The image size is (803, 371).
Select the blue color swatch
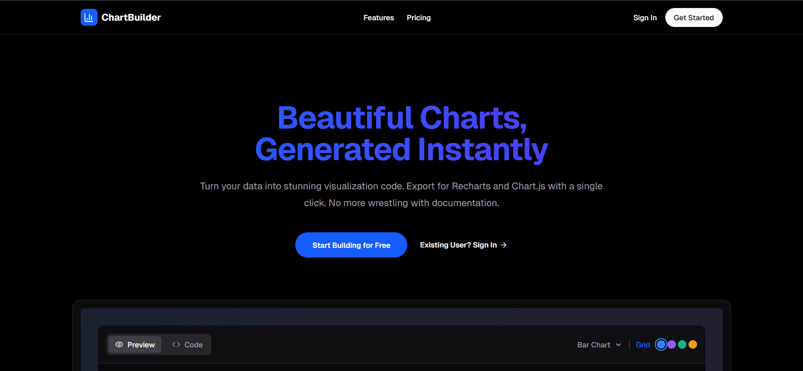coord(661,344)
